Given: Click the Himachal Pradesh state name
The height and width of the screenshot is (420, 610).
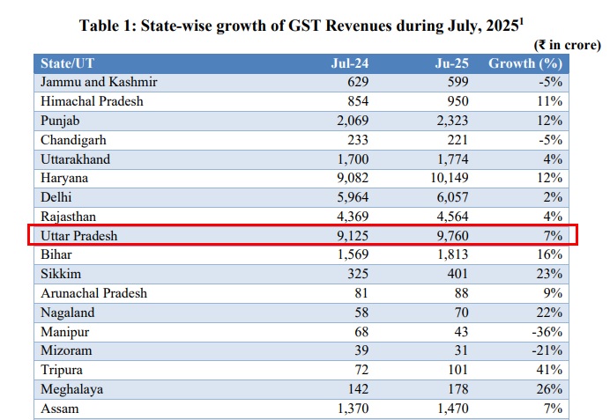Looking at the screenshot, I should 93,101.
